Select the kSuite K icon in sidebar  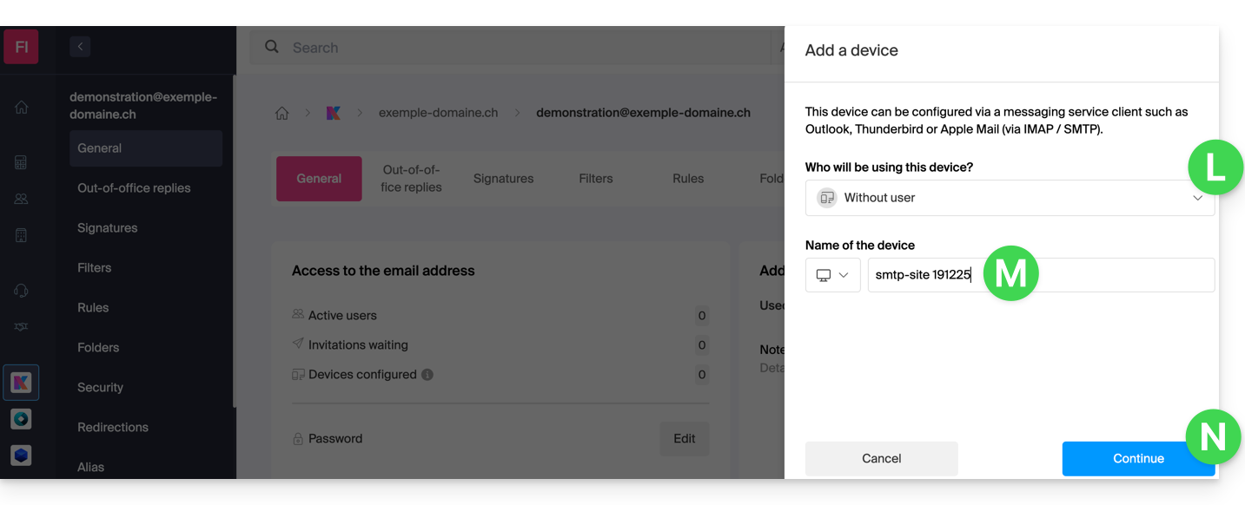tap(22, 383)
